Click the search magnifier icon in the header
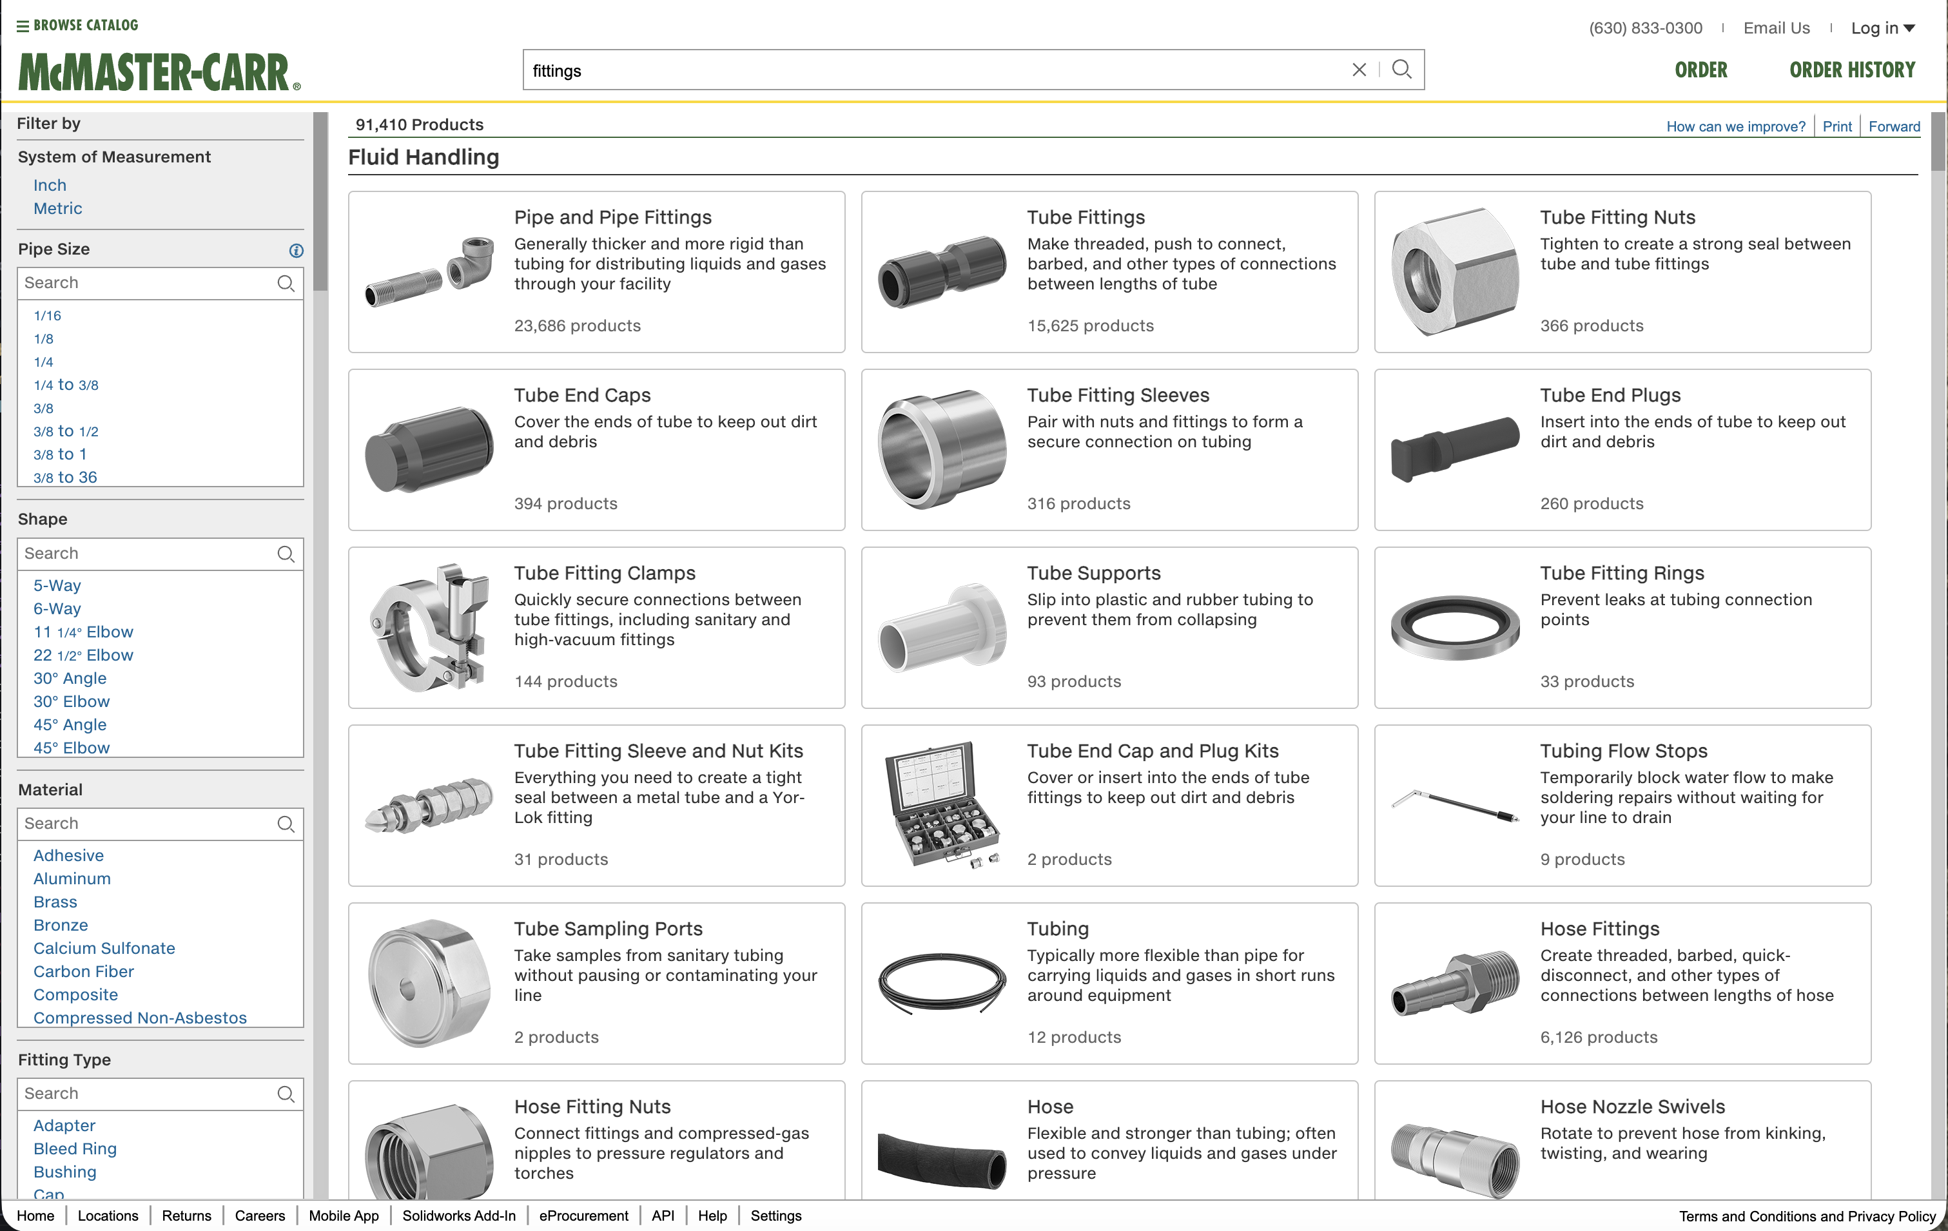1948x1231 pixels. pos(1402,70)
